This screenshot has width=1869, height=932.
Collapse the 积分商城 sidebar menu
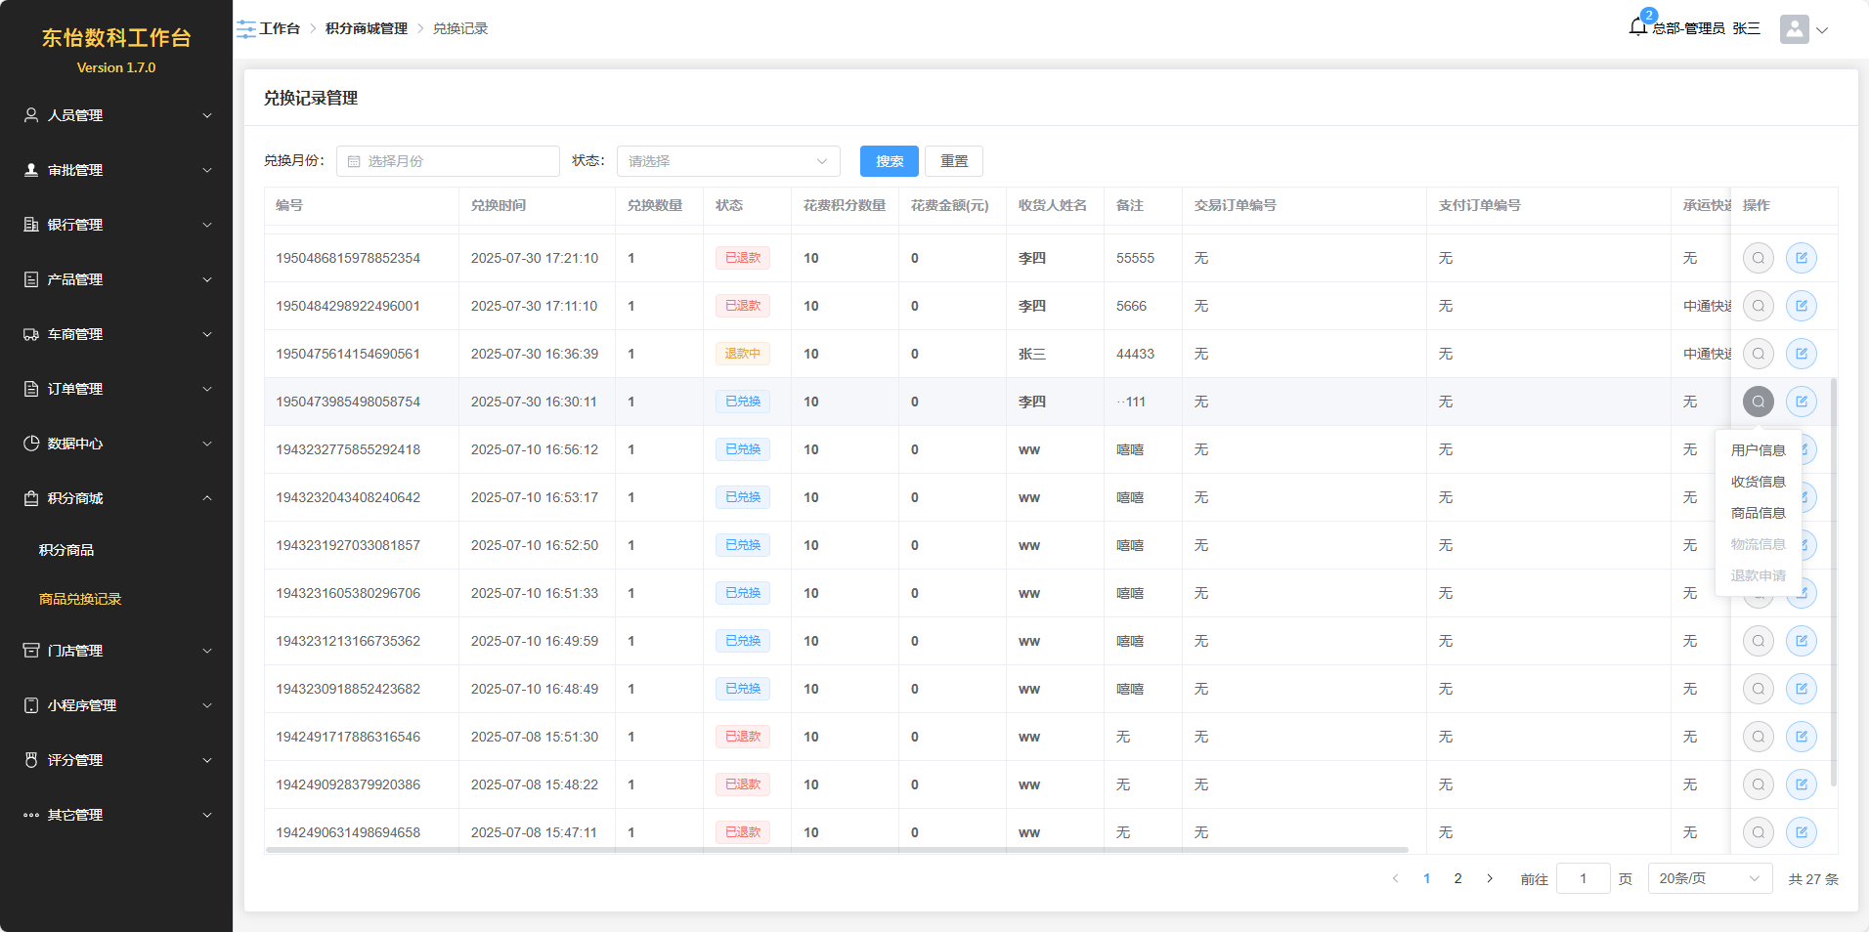(x=116, y=498)
